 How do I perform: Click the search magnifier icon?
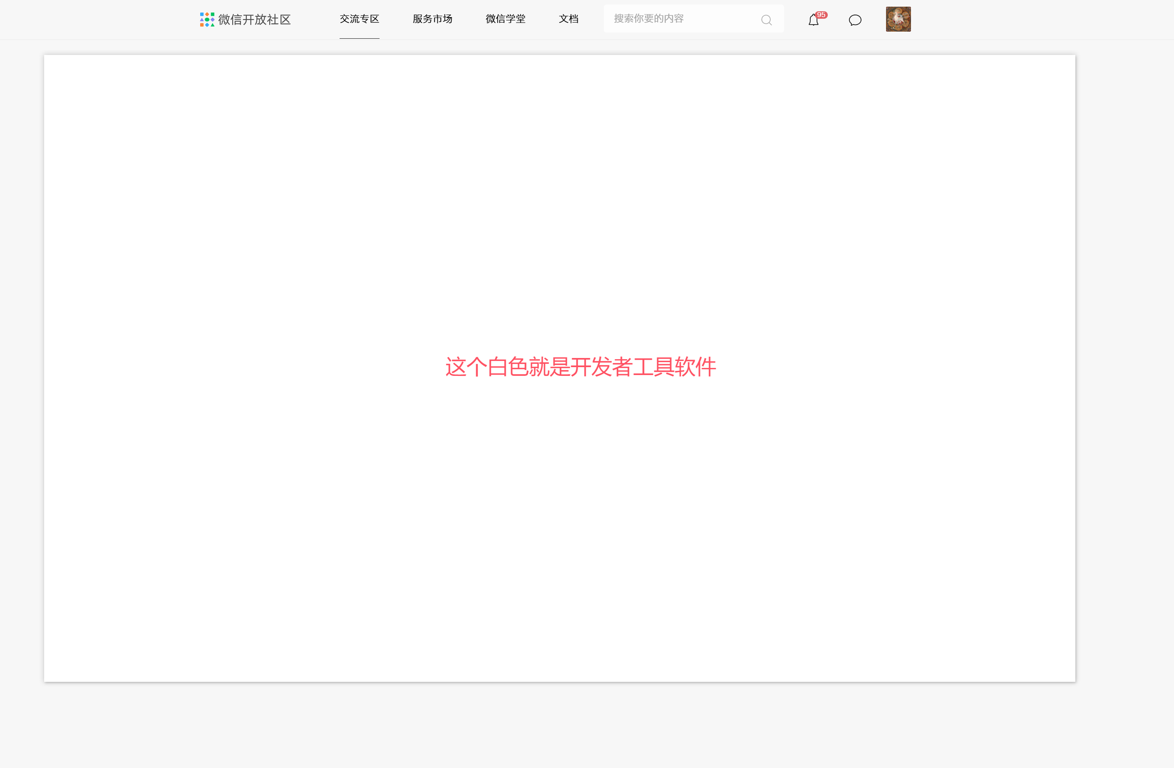pos(766,20)
